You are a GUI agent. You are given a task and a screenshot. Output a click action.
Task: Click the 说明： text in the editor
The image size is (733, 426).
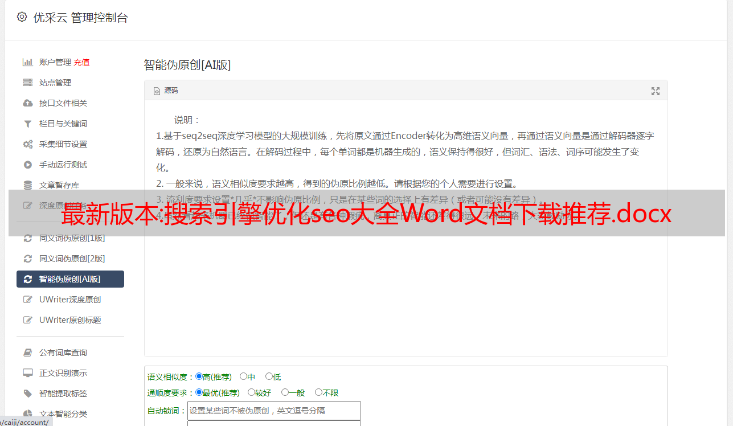pos(187,120)
